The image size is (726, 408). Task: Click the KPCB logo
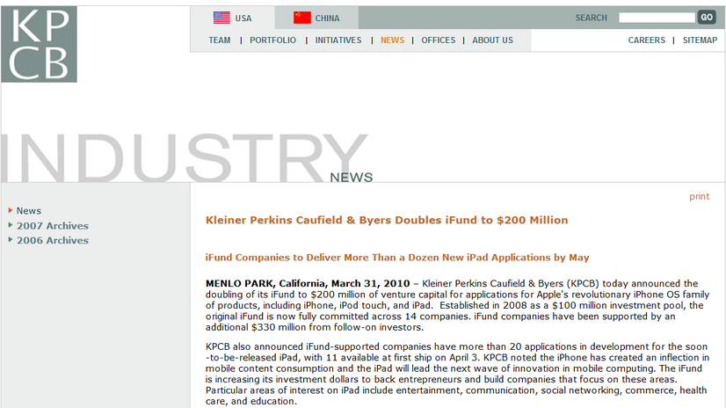pyautogui.click(x=39, y=44)
